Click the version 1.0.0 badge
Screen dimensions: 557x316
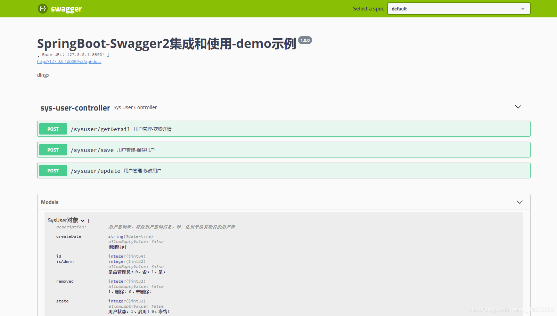pos(305,40)
